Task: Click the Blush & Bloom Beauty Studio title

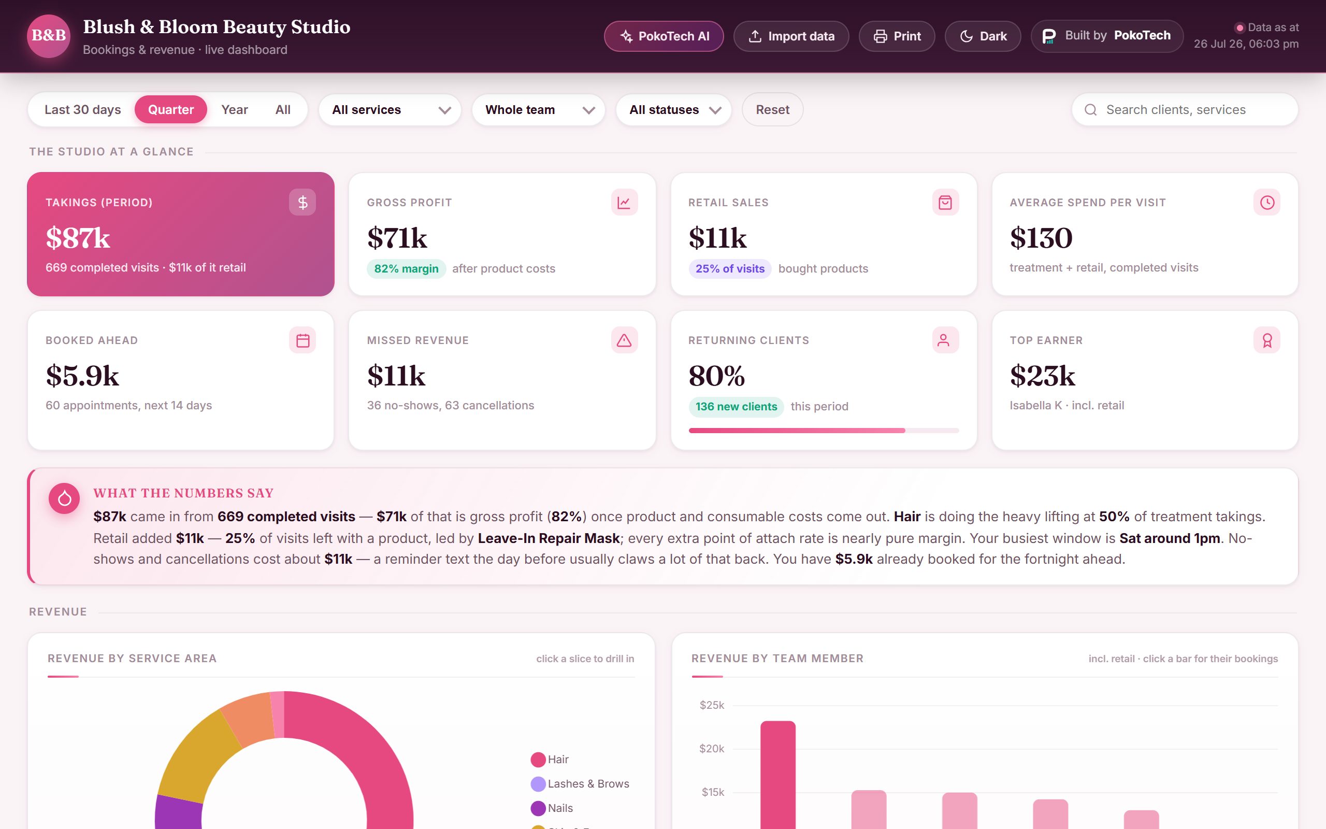Action: tap(217, 26)
